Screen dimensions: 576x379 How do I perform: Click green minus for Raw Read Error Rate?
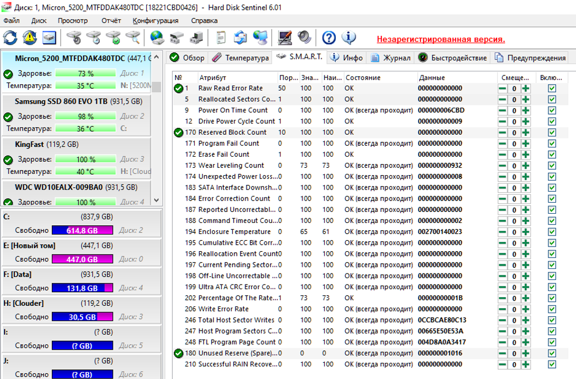coord(502,89)
